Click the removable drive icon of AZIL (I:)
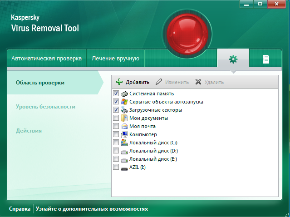The height and width of the screenshot is (217, 290). coord(124,168)
